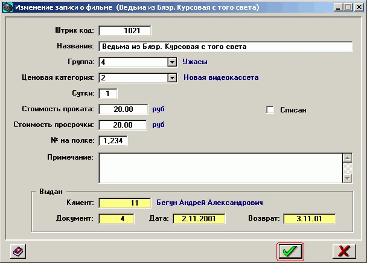Click the Клиент field with 11
Viewport: 367px width, 263px height.
125,203
